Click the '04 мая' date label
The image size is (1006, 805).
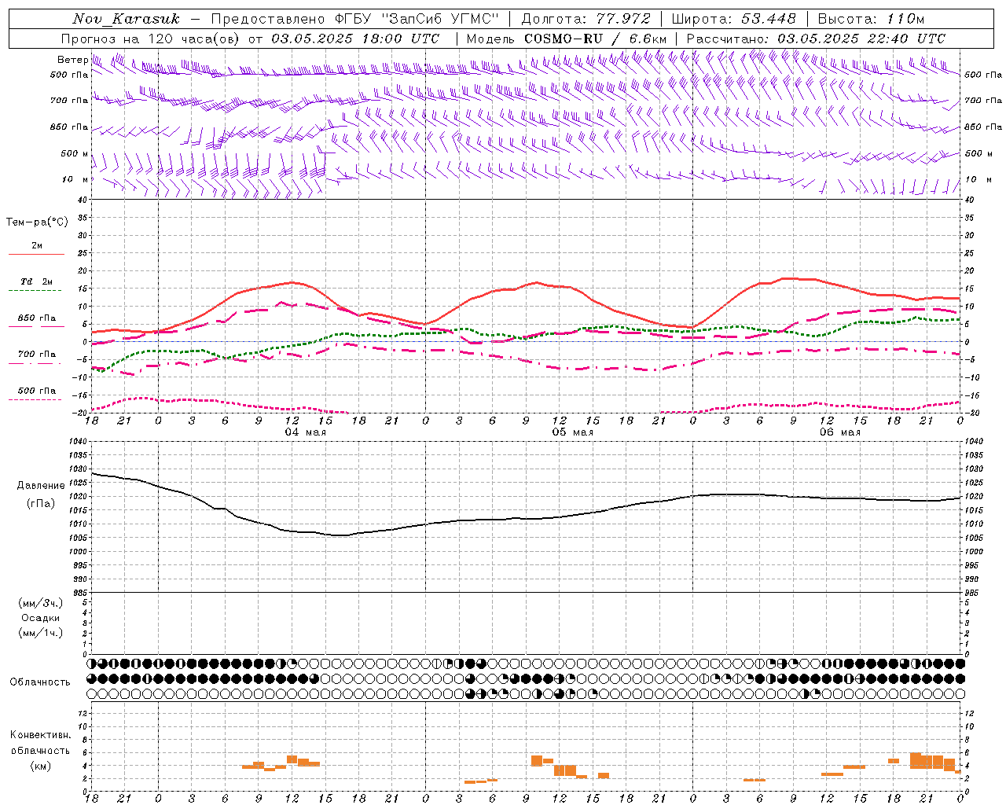click(306, 432)
